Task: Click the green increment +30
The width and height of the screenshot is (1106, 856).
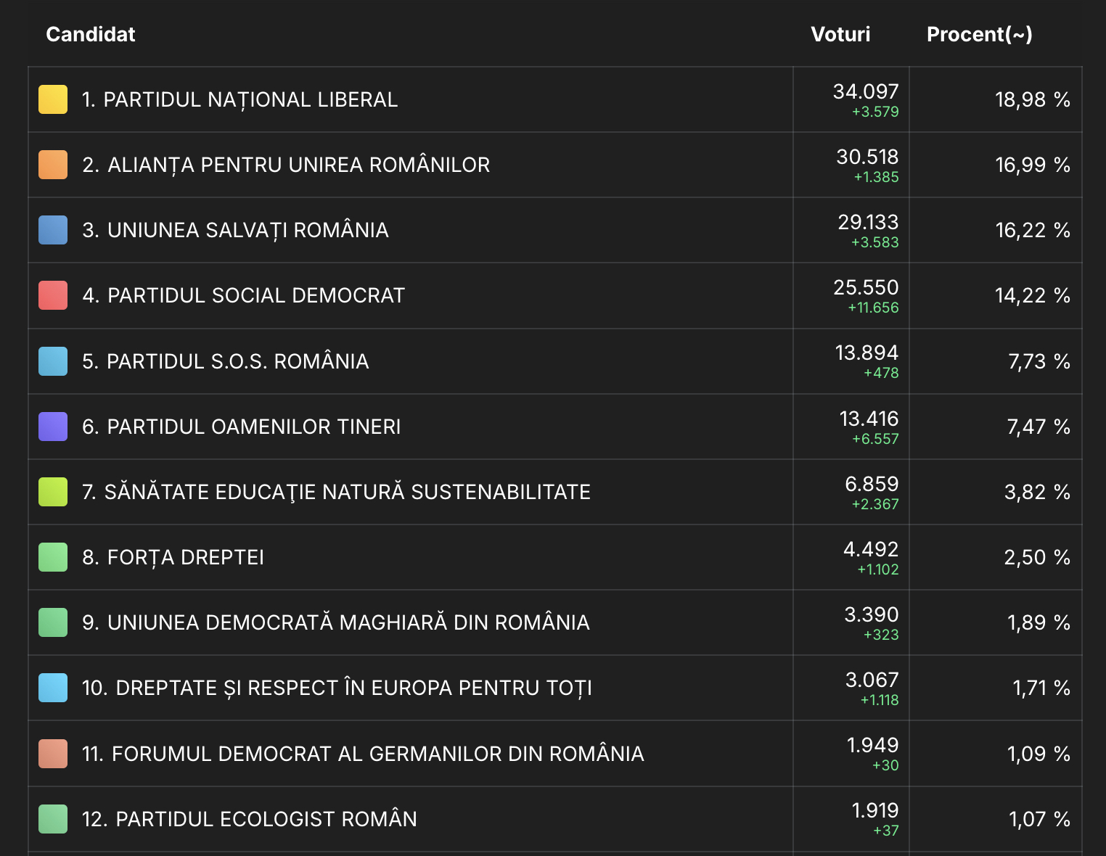Action: click(x=885, y=765)
